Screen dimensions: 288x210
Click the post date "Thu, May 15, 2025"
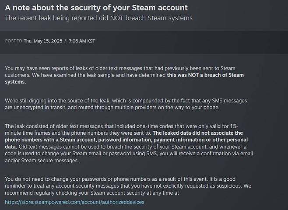[x=42, y=41]
